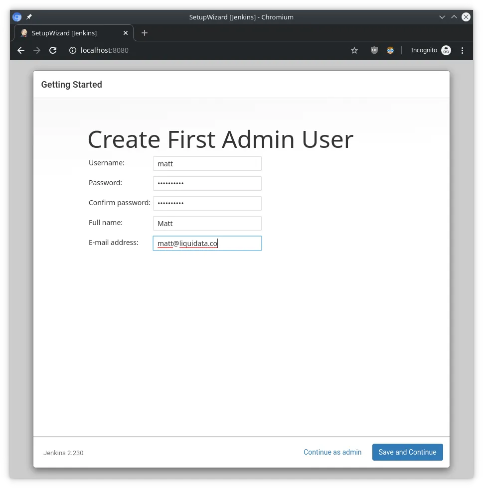
Task: Click the pin icon in the title bar
Action: pos(28,16)
